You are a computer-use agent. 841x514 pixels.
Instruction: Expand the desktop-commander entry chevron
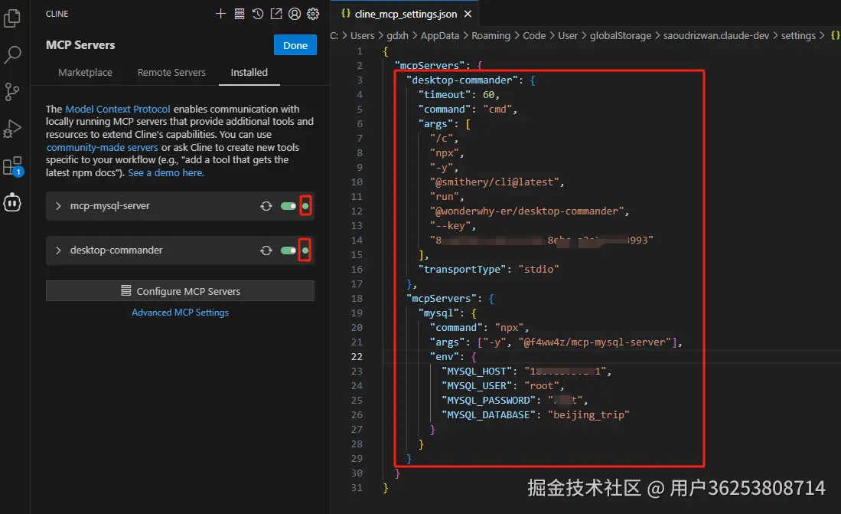tap(58, 250)
